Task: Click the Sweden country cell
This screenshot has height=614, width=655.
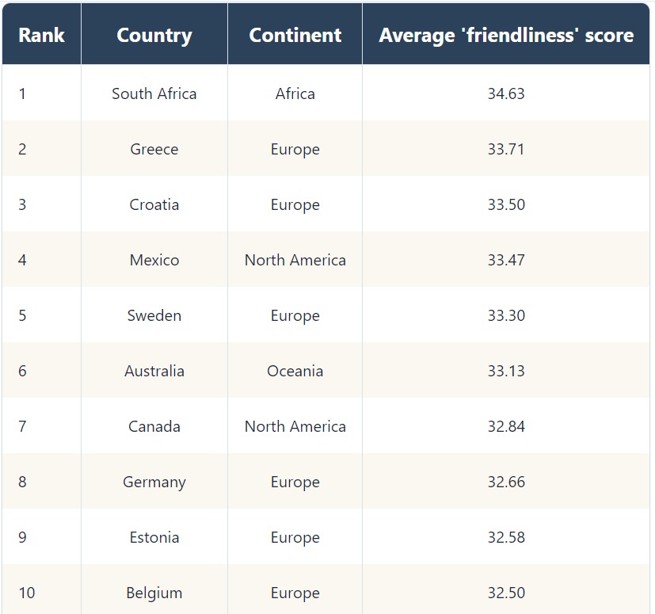Action: tap(154, 315)
